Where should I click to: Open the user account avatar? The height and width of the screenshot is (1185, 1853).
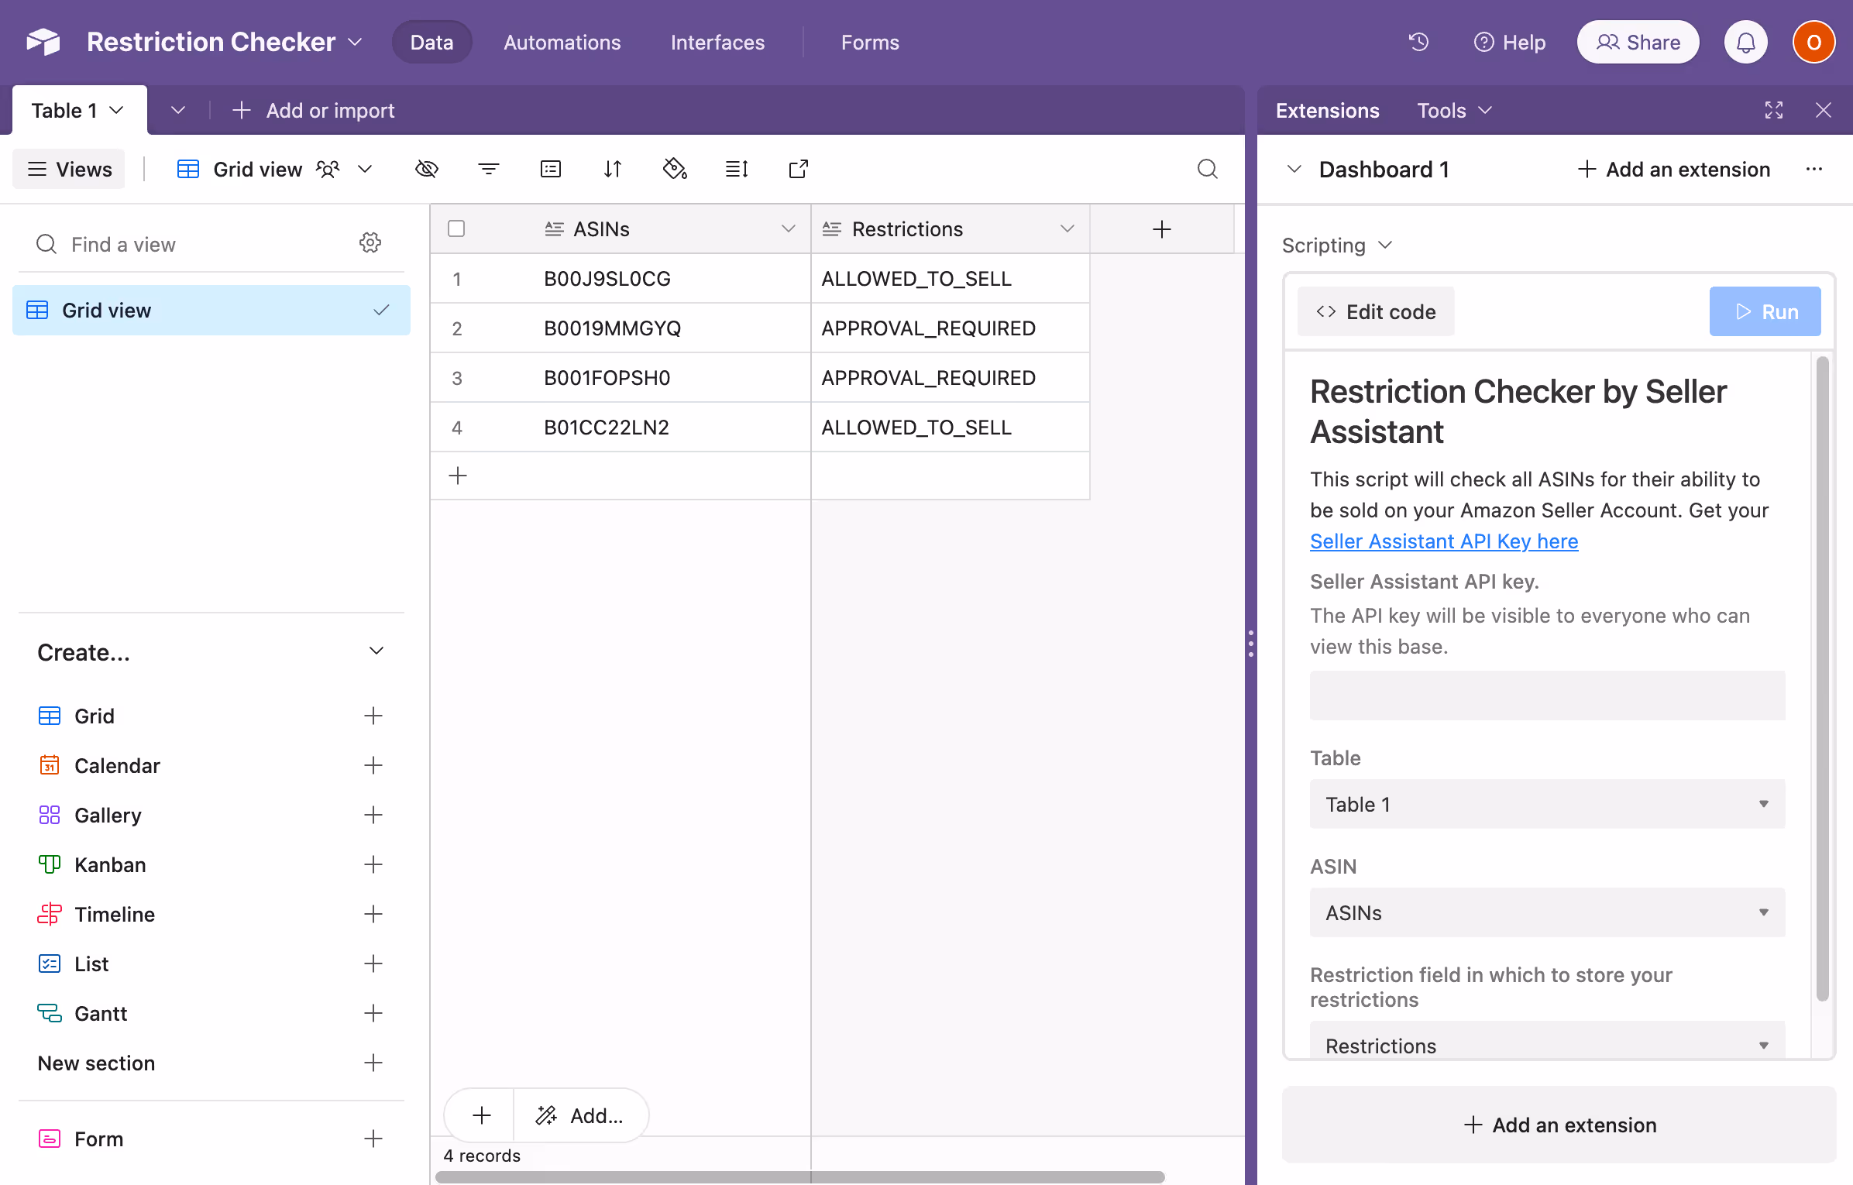[x=1813, y=42]
